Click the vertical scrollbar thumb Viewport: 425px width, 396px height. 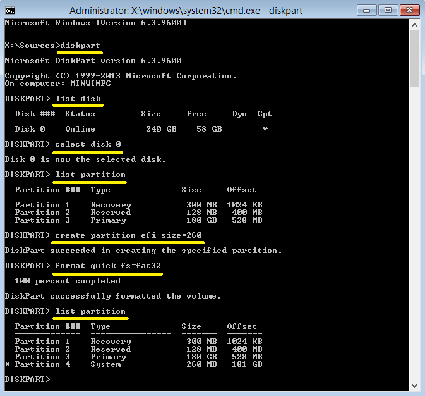click(x=414, y=57)
